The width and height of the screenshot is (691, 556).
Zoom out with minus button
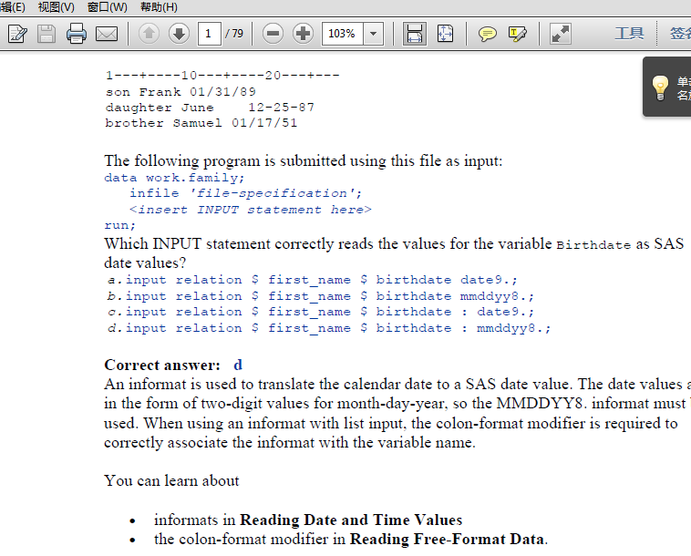click(x=273, y=34)
